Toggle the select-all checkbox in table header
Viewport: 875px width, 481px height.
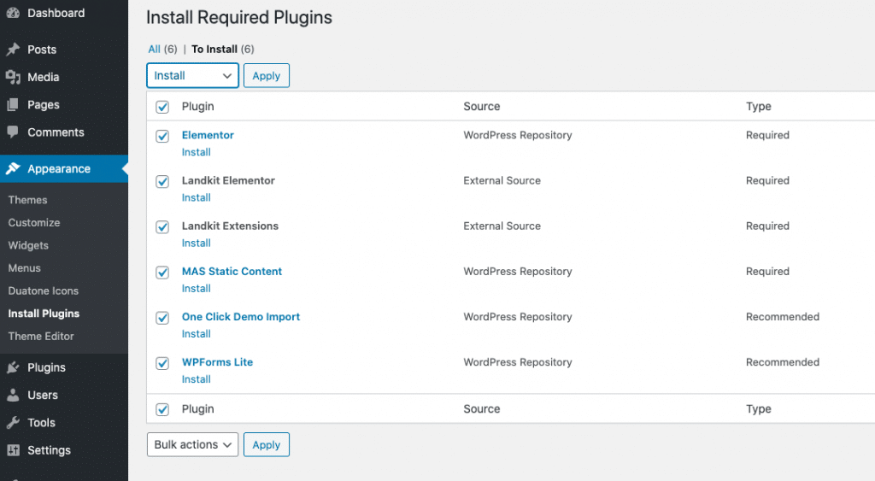(x=162, y=107)
